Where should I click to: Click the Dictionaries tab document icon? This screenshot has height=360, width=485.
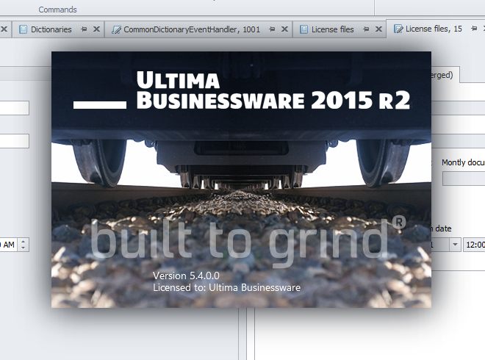tap(23, 29)
